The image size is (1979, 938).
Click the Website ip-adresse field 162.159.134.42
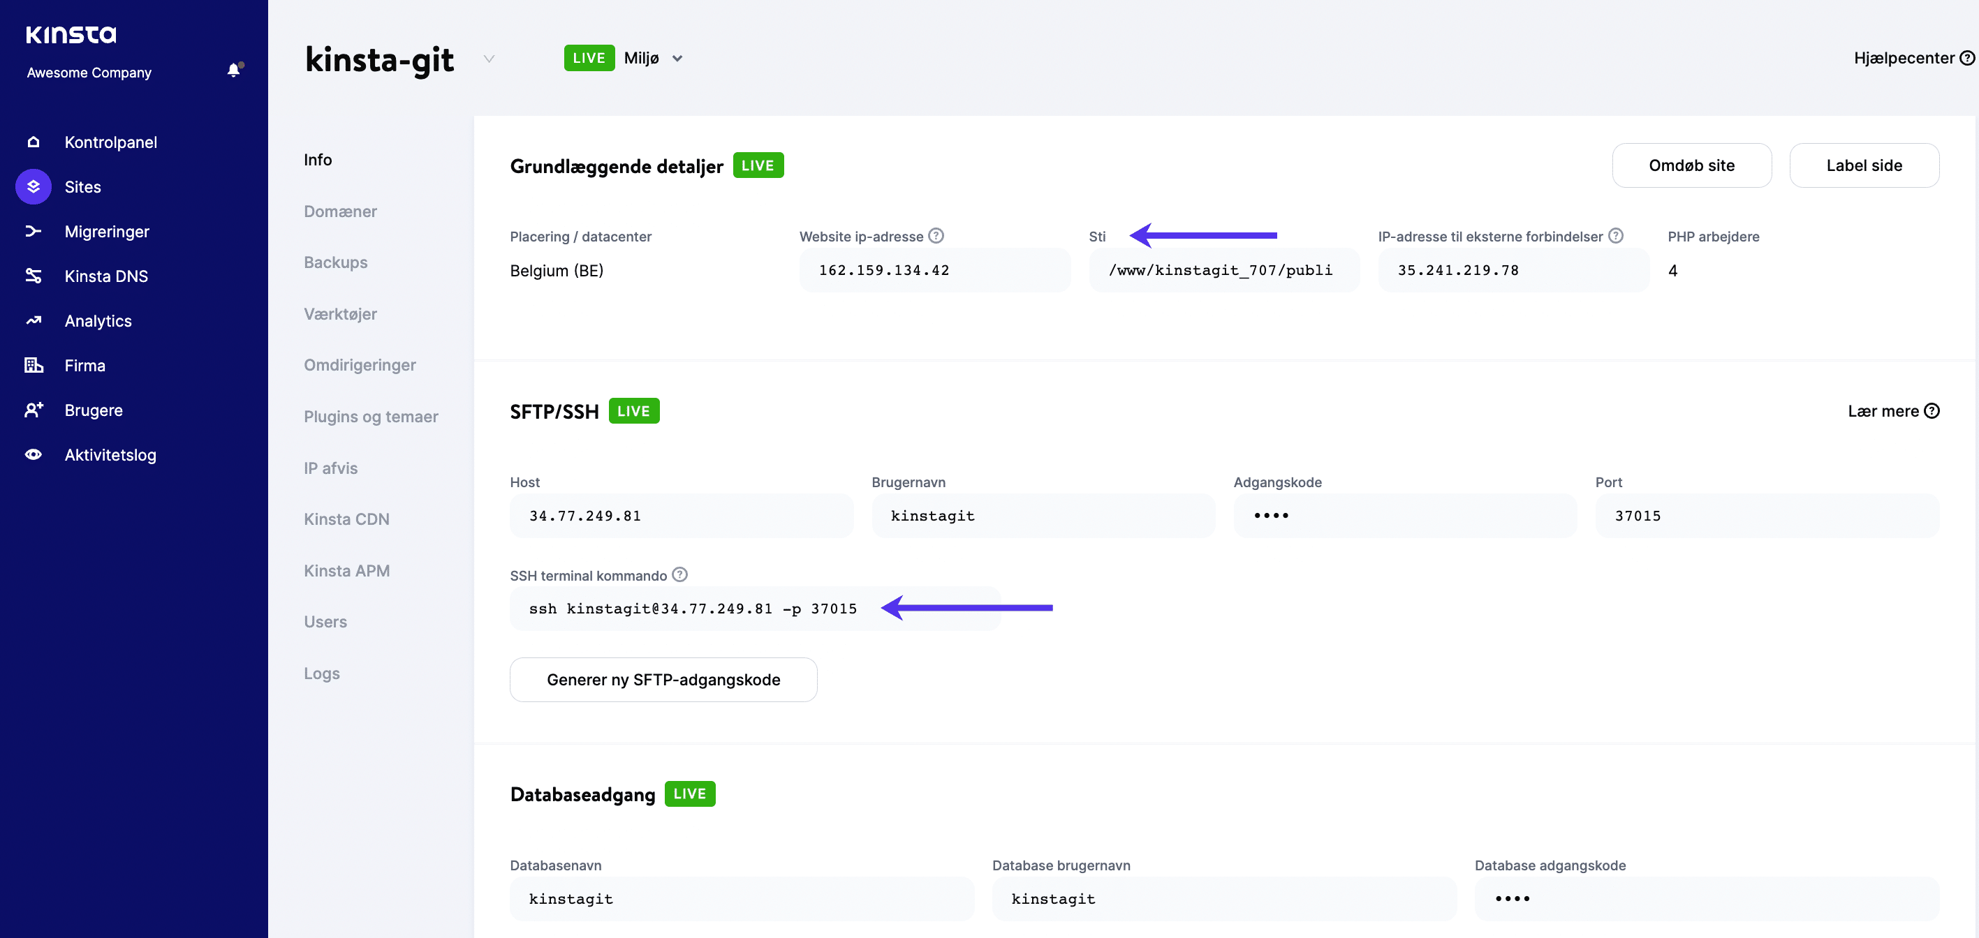click(934, 270)
